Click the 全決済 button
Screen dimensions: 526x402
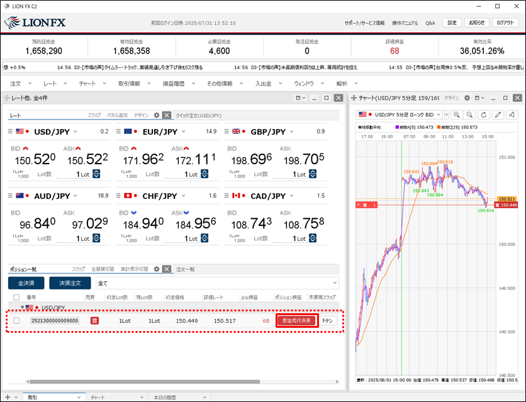pos(26,283)
